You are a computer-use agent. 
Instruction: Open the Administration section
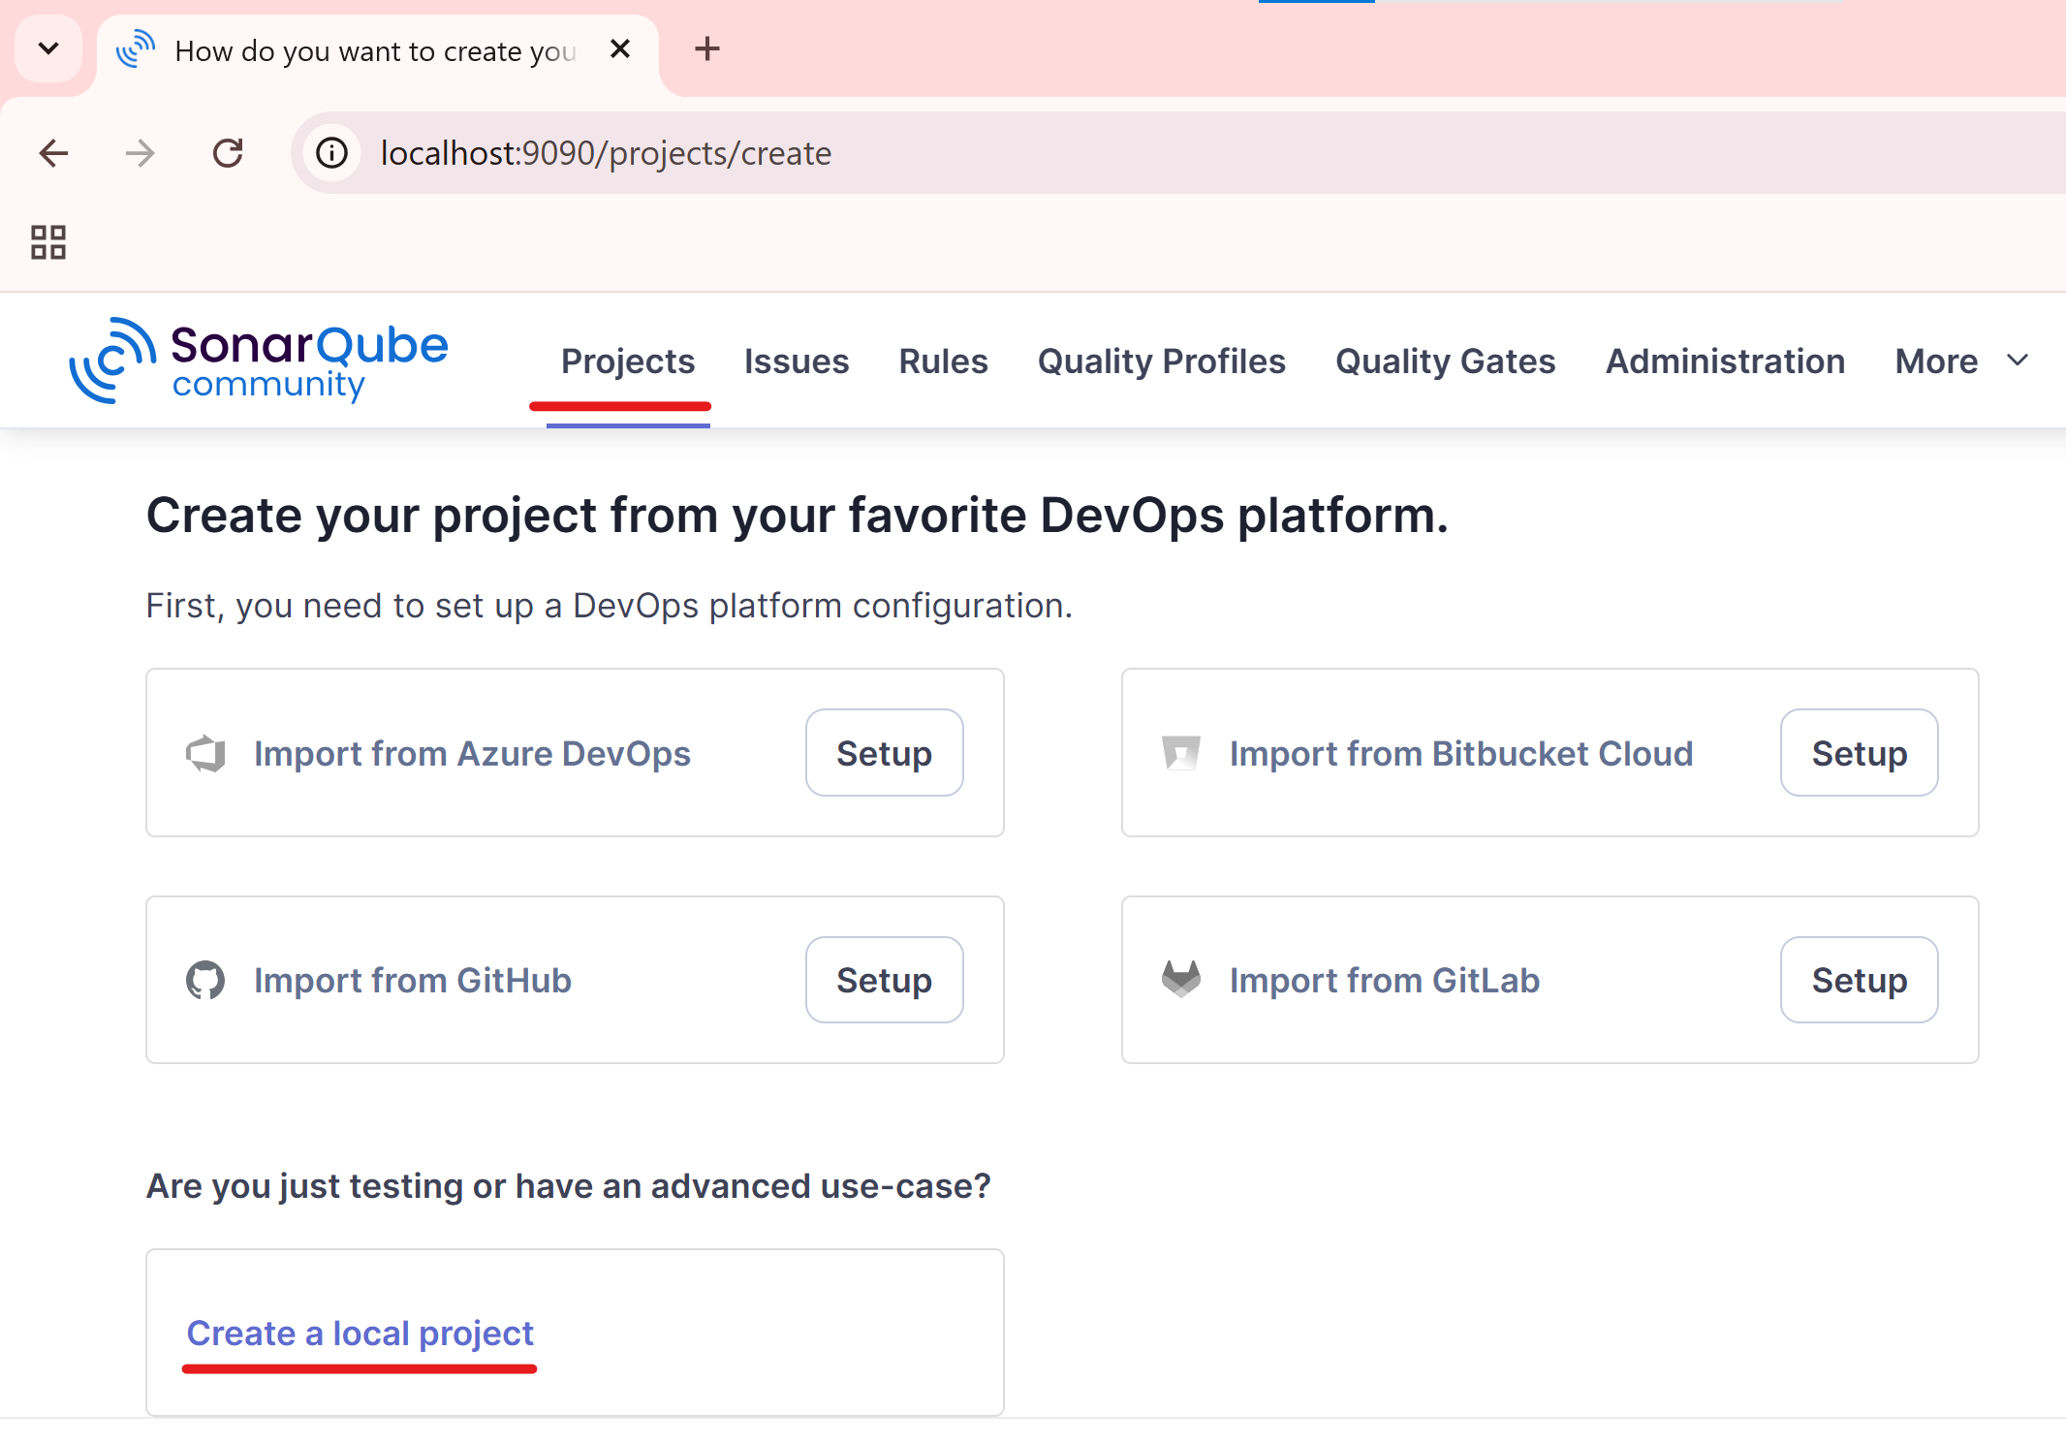tap(1725, 361)
